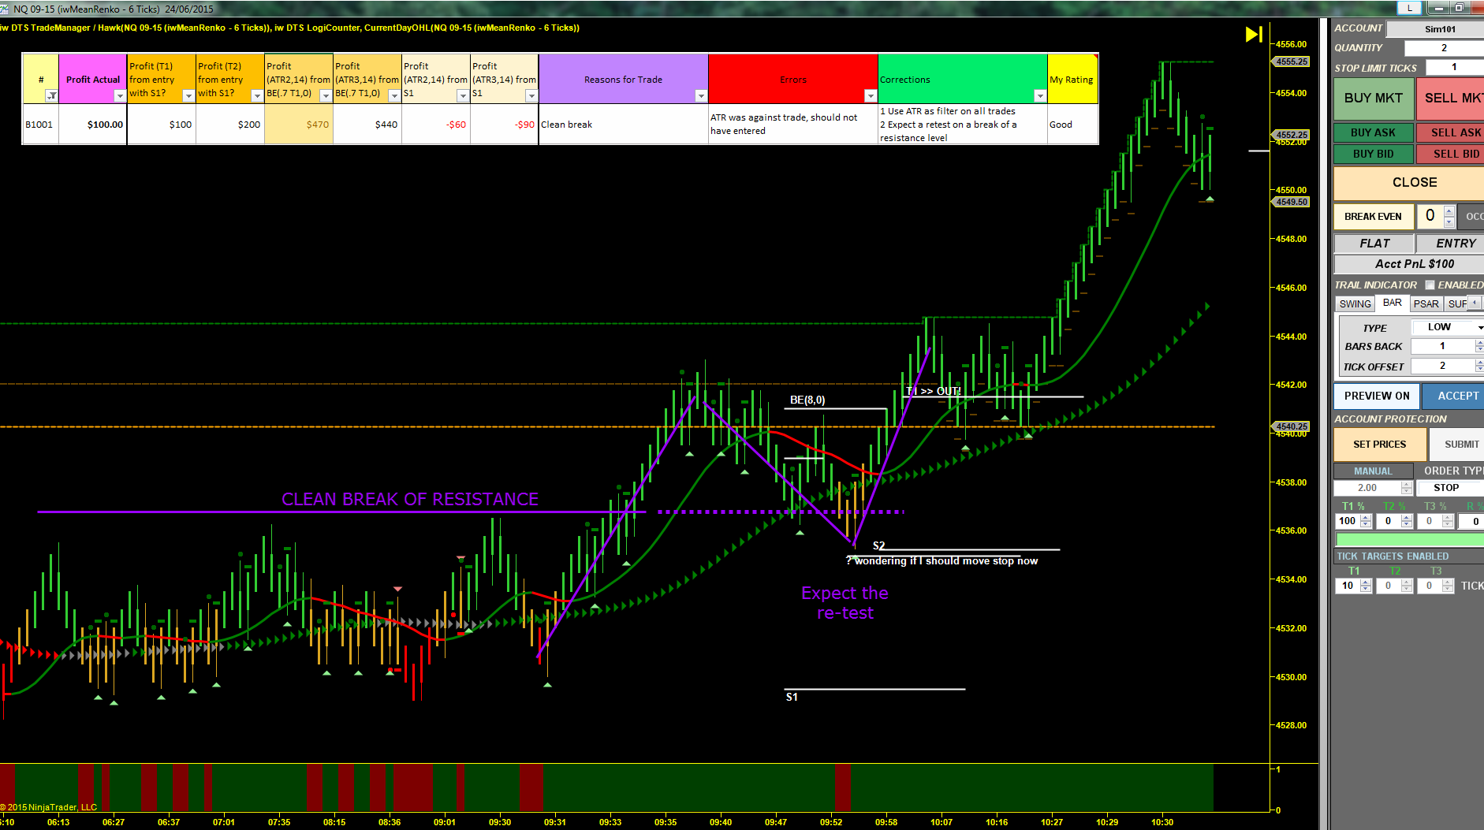Viewport: 1484px width, 830px height.
Task: Open Profit (ATR2,14) from S1 filter dropdown
Action: [463, 95]
